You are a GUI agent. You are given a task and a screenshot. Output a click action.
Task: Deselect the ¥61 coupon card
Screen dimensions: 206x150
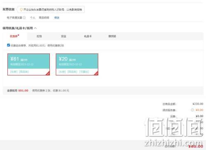28,64
